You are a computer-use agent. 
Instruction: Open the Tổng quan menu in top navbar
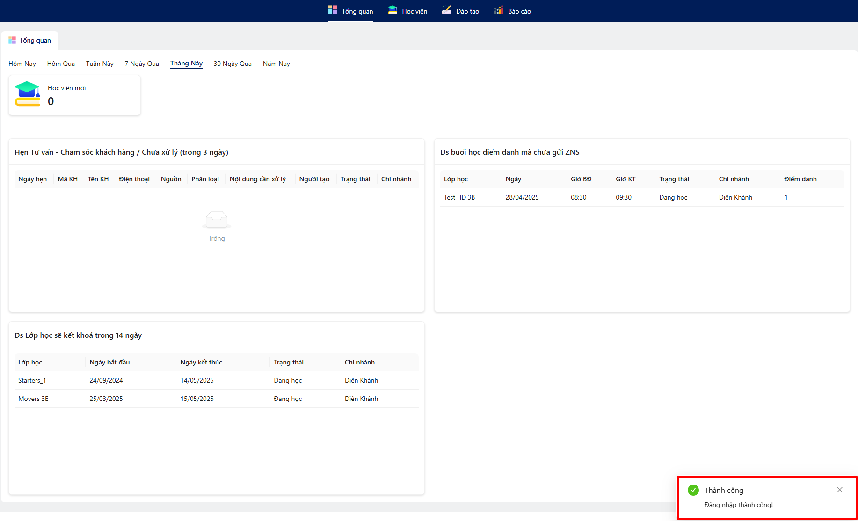(350, 11)
